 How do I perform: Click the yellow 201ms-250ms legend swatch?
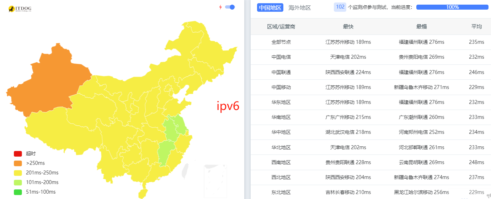pyautogui.click(x=18, y=173)
